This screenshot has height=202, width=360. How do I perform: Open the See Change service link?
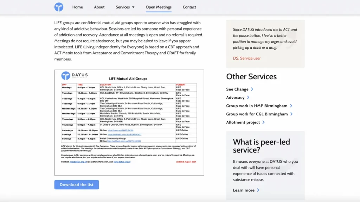coord(237,89)
